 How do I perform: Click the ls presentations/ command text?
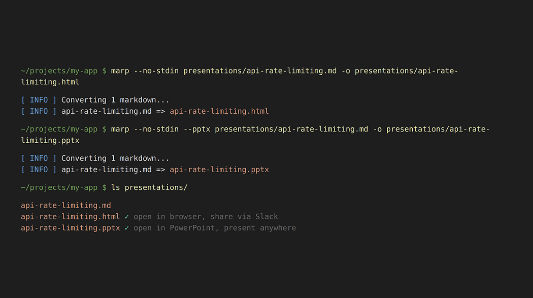[x=149, y=187]
